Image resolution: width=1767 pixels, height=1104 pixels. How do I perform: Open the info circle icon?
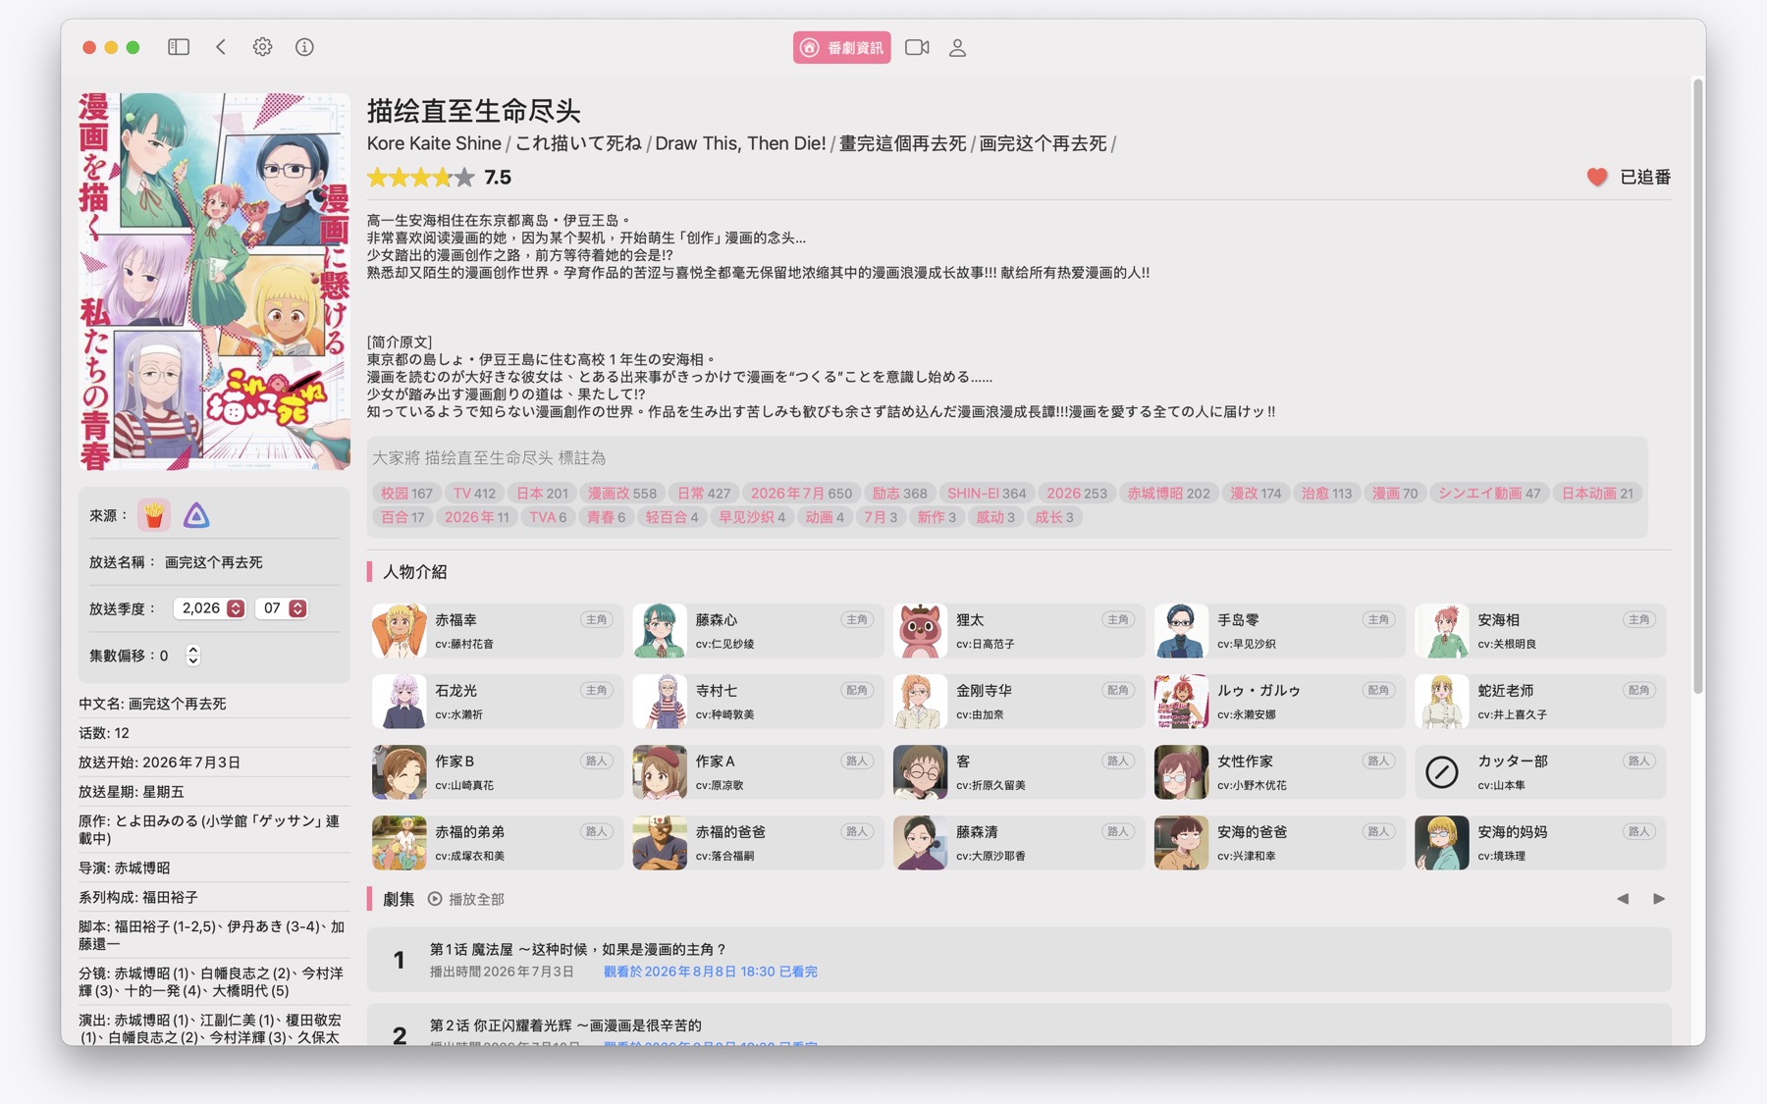tap(304, 47)
